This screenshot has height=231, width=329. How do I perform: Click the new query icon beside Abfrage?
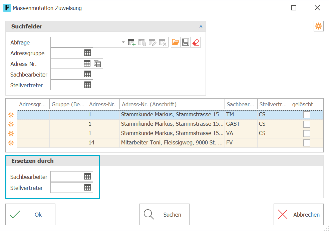[x=132, y=42]
